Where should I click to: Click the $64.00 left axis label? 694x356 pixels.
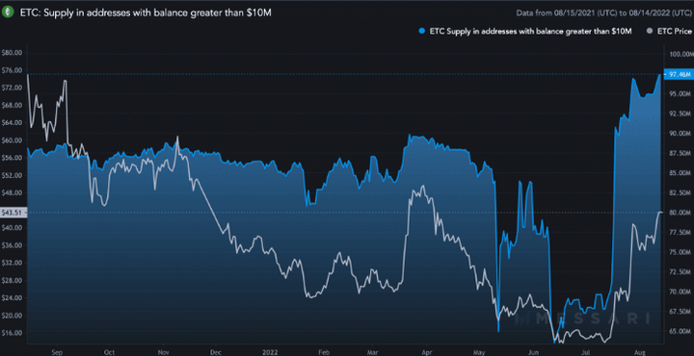[x=13, y=122]
